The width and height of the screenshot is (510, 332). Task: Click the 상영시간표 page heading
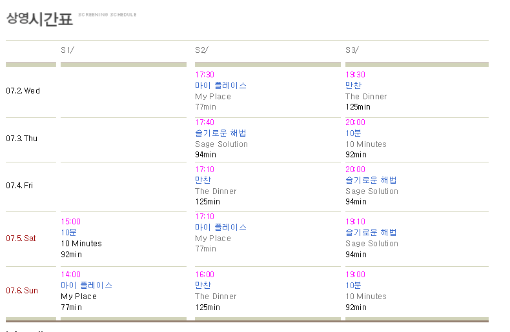(39, 19)
